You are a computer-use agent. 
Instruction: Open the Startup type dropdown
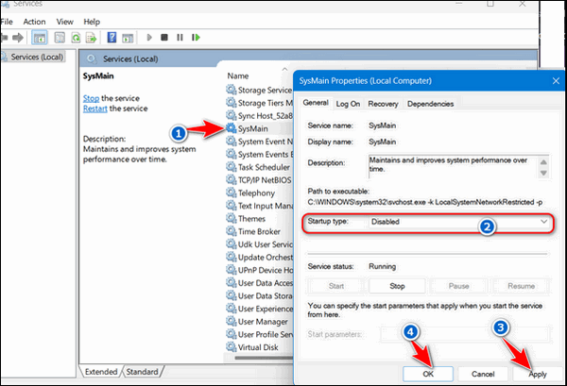tap(459, 222)
